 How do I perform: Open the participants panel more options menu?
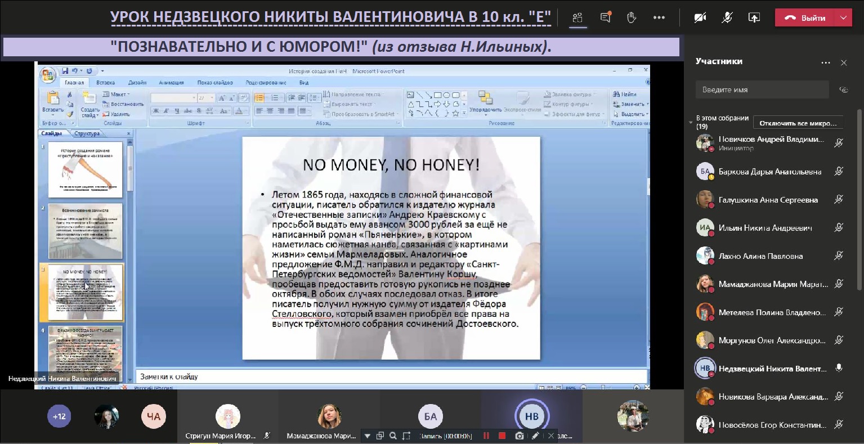(x=826, y=62)
